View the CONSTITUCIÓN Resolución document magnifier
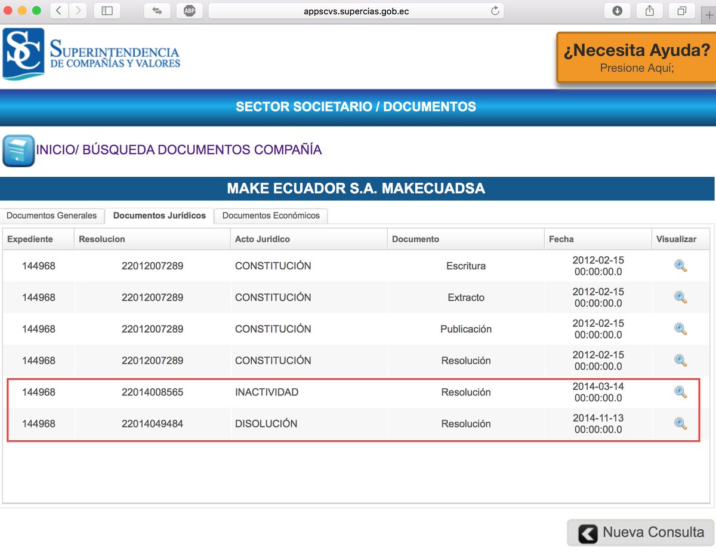 pyautogui.click(x=680, y=360)
